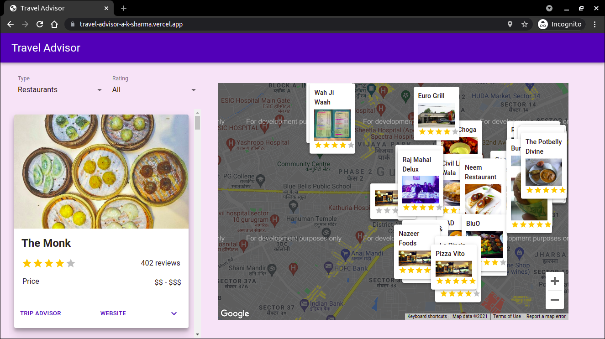Screen dimensions: 605x339
Task: Go back using the browser arrow
Action: point(11,24)
